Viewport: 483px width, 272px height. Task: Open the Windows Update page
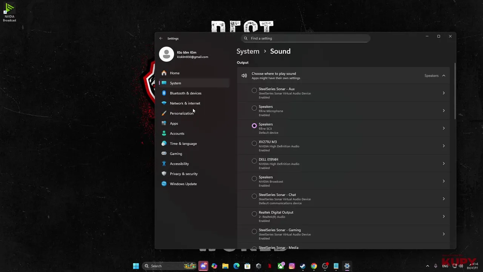tap(194, 184)
